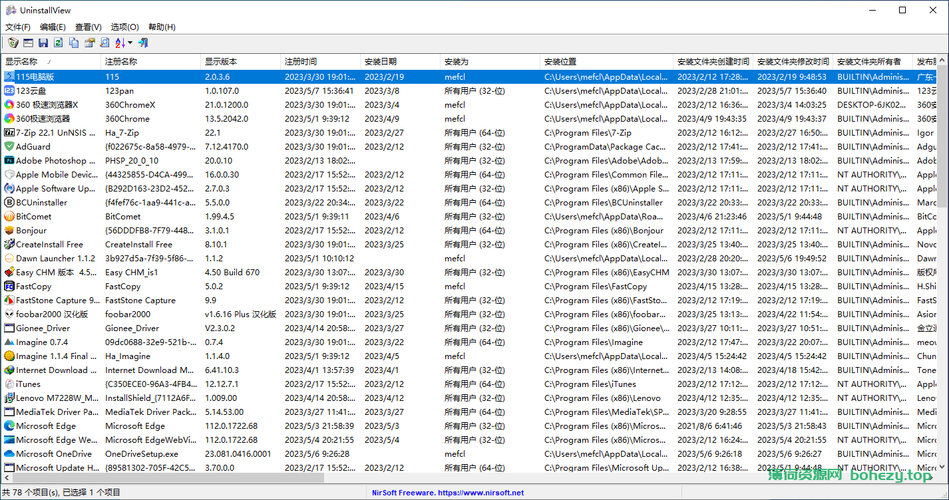Click the FastStone Capture row icon
949x500 pixels.
[x=9, y=300]
